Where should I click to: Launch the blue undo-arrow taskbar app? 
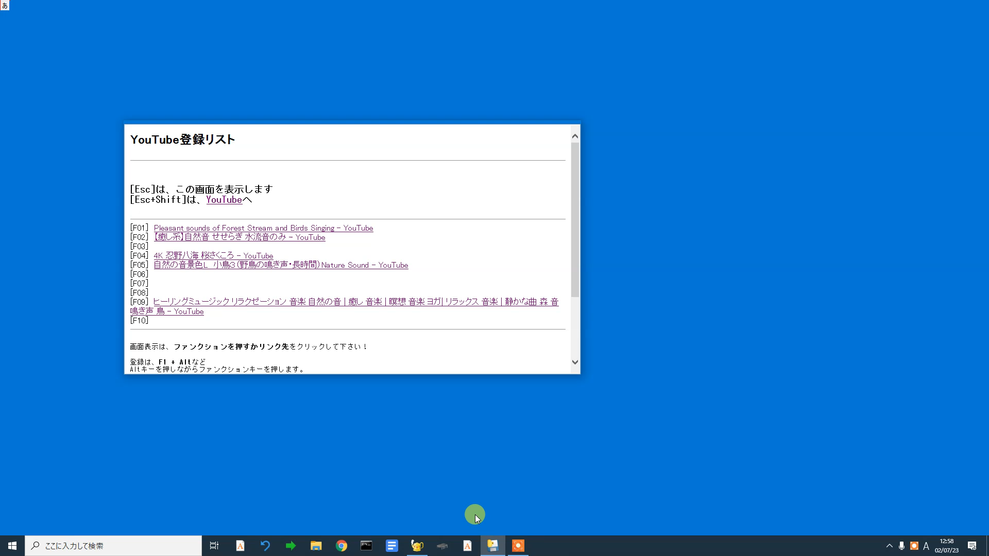pyautogui.click(x=265, y=546)
